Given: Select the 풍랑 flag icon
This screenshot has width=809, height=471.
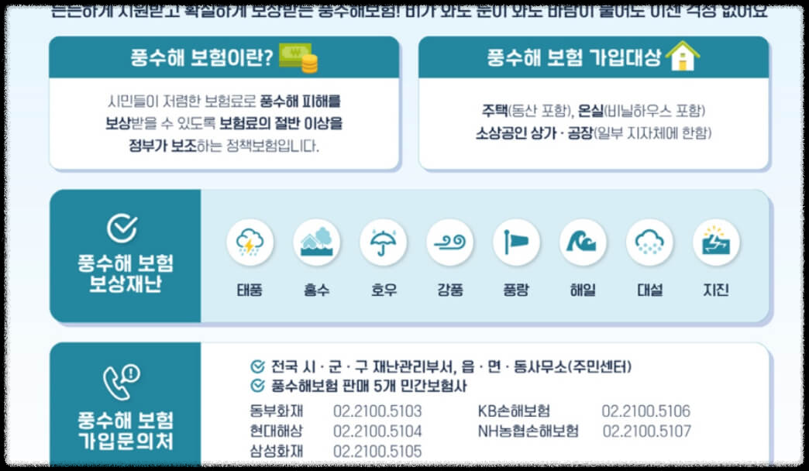Looking at the screenshot, I should pos(516,244).
